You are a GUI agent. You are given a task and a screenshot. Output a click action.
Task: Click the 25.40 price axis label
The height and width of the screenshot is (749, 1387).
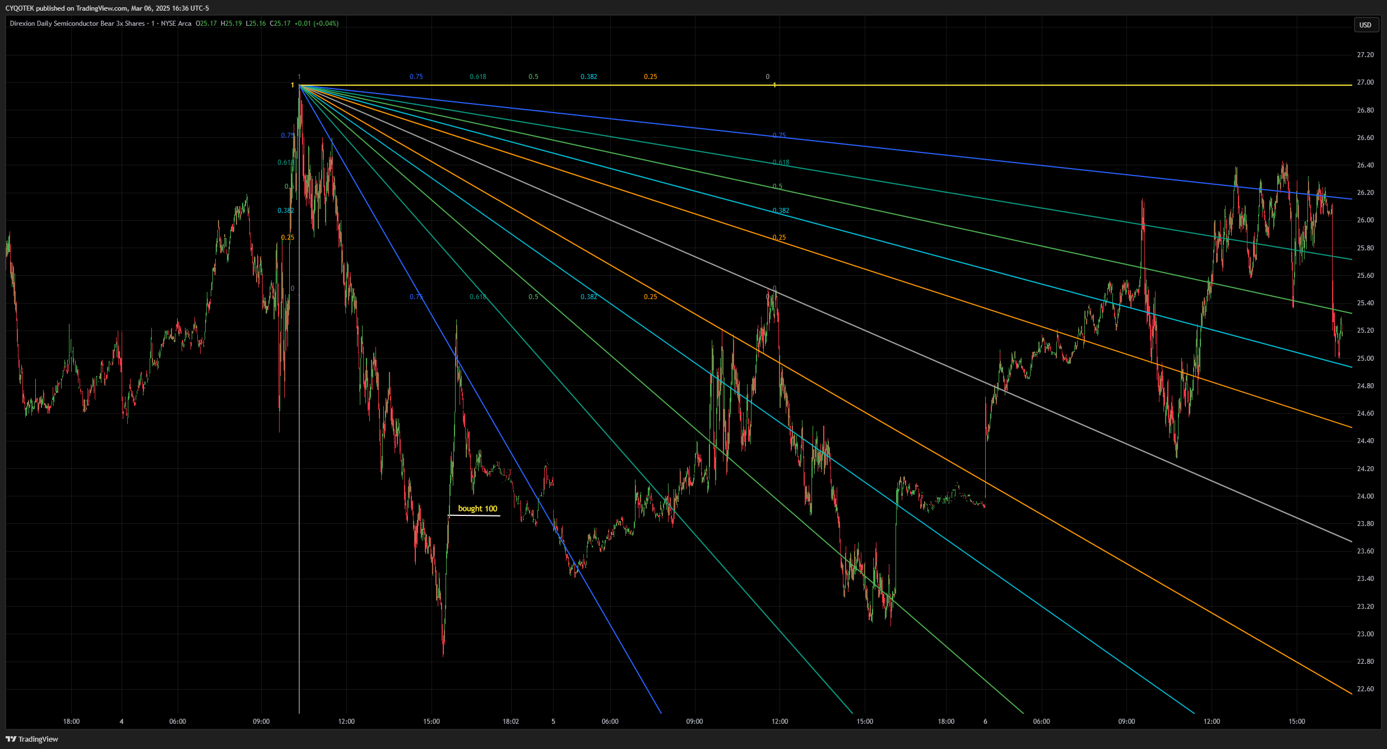(1365, 303)
